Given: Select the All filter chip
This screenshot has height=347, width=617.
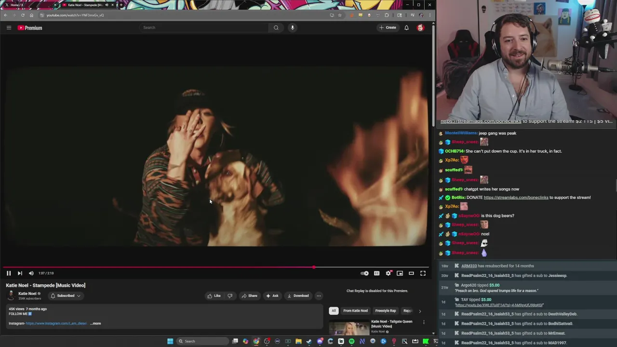Looking at the screenshot, I should pyautogui.click(x=334, y=311).
